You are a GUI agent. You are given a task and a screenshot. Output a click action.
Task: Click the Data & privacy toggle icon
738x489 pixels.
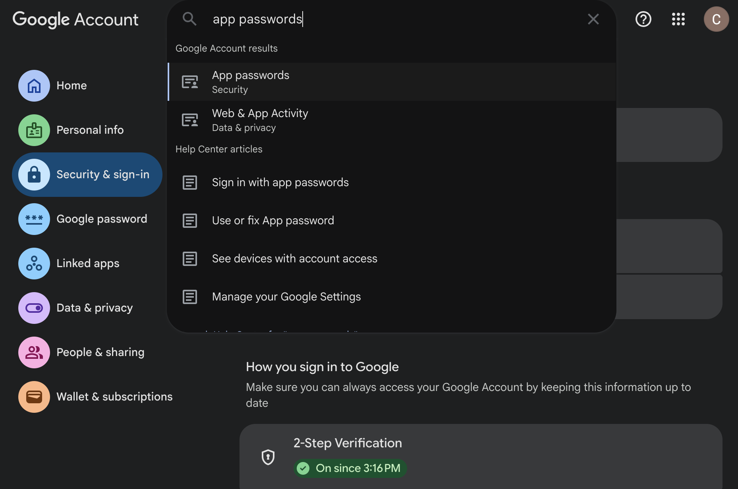tap(34, 308)
